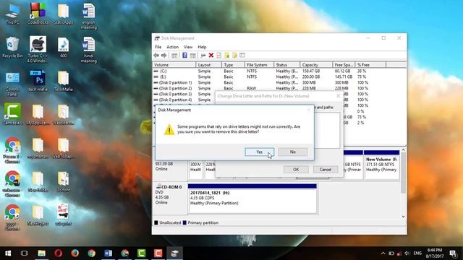The image size is (463, 260).
Task: Open Word from the taskbar
Action: click(x=108, y=253)
